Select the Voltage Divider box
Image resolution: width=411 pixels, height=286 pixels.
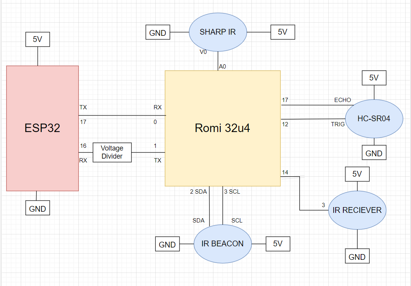click(x=112, y=152)
